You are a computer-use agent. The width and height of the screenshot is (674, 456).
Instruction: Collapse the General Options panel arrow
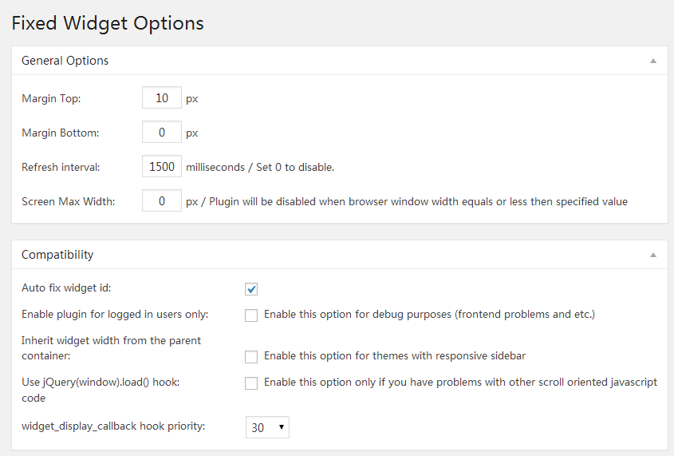[652, 61]
